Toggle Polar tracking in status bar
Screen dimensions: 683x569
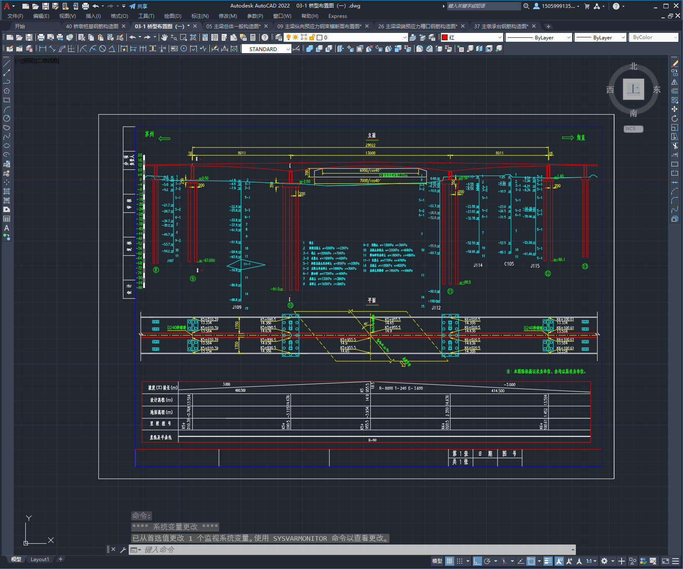click(487, 561)
